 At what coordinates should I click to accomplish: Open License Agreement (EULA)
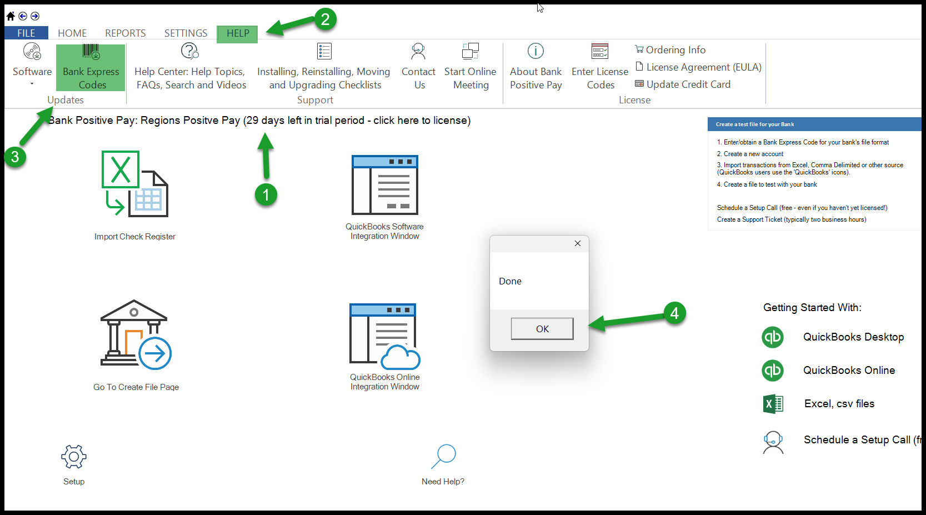(x=698, y=67)
